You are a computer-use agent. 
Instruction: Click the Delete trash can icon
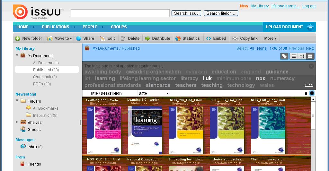pyautogui.click(x=123, y=38)
